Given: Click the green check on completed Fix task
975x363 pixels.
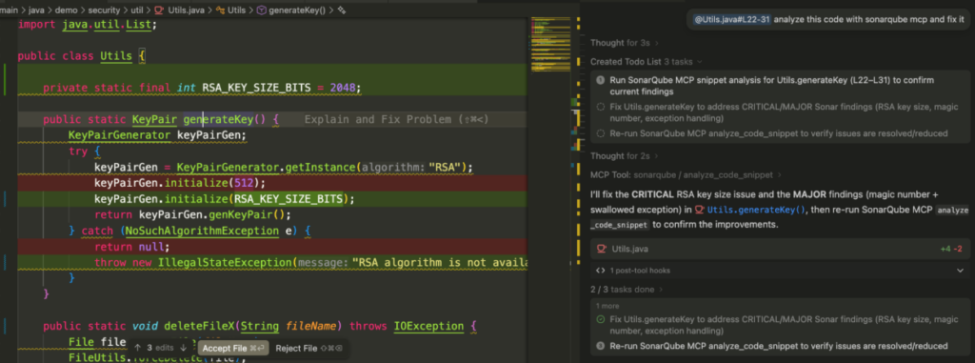Looking at the screenshot, I should [x=601, y=319].
